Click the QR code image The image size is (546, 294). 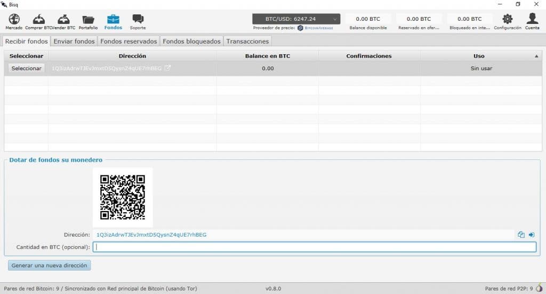(123, 197)
